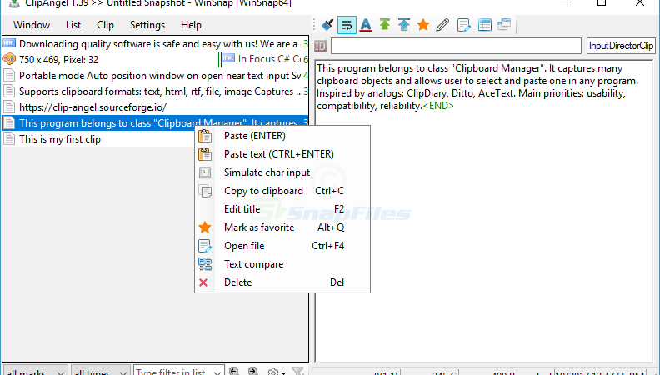
Task: Click the HTML icon on the 'Downloading quality software' row
Action: pos(9,43)
